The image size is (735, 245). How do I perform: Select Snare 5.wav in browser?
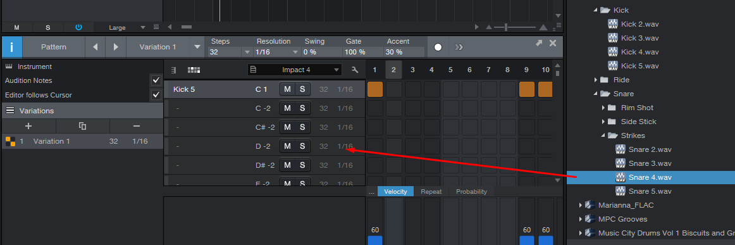click(x=650, y=191)
